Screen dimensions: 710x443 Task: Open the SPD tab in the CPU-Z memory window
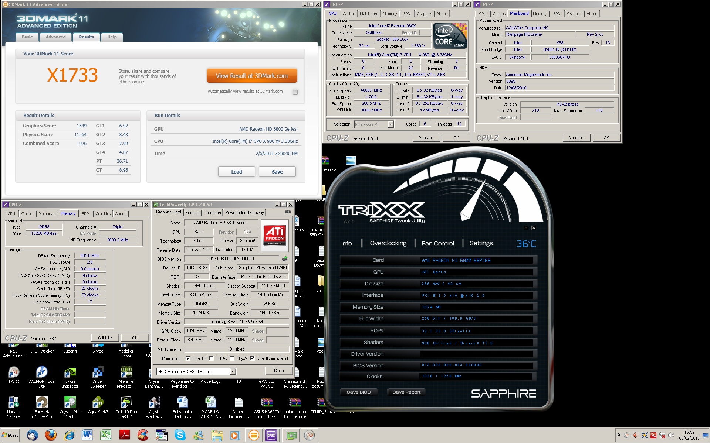(x=85, y=213)
